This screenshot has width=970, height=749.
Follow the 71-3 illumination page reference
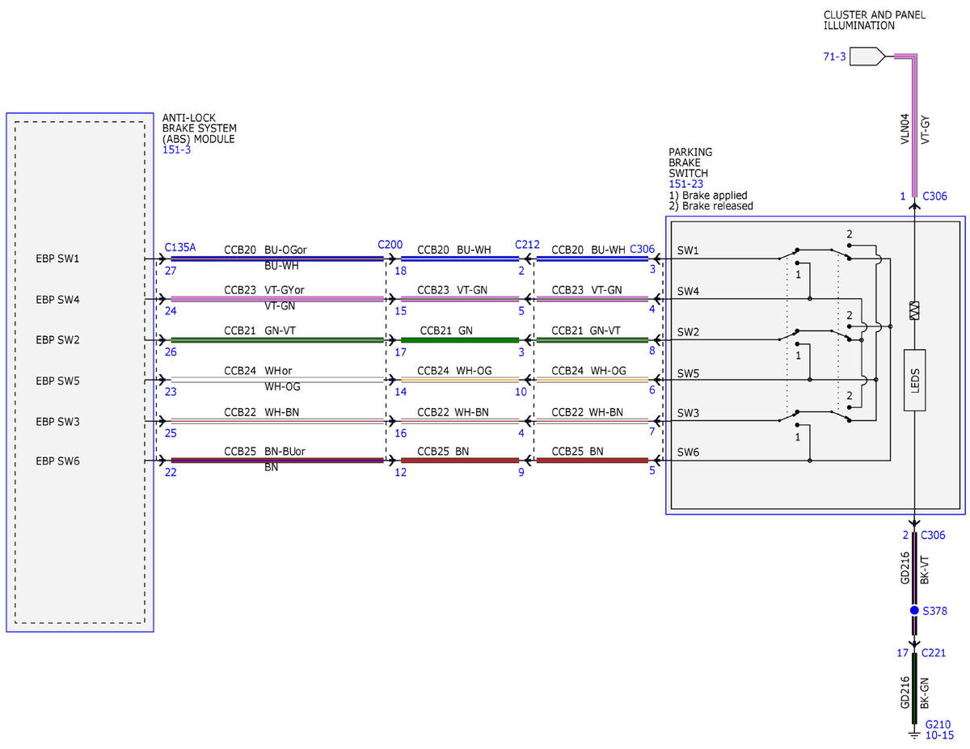tap(835, 57)
